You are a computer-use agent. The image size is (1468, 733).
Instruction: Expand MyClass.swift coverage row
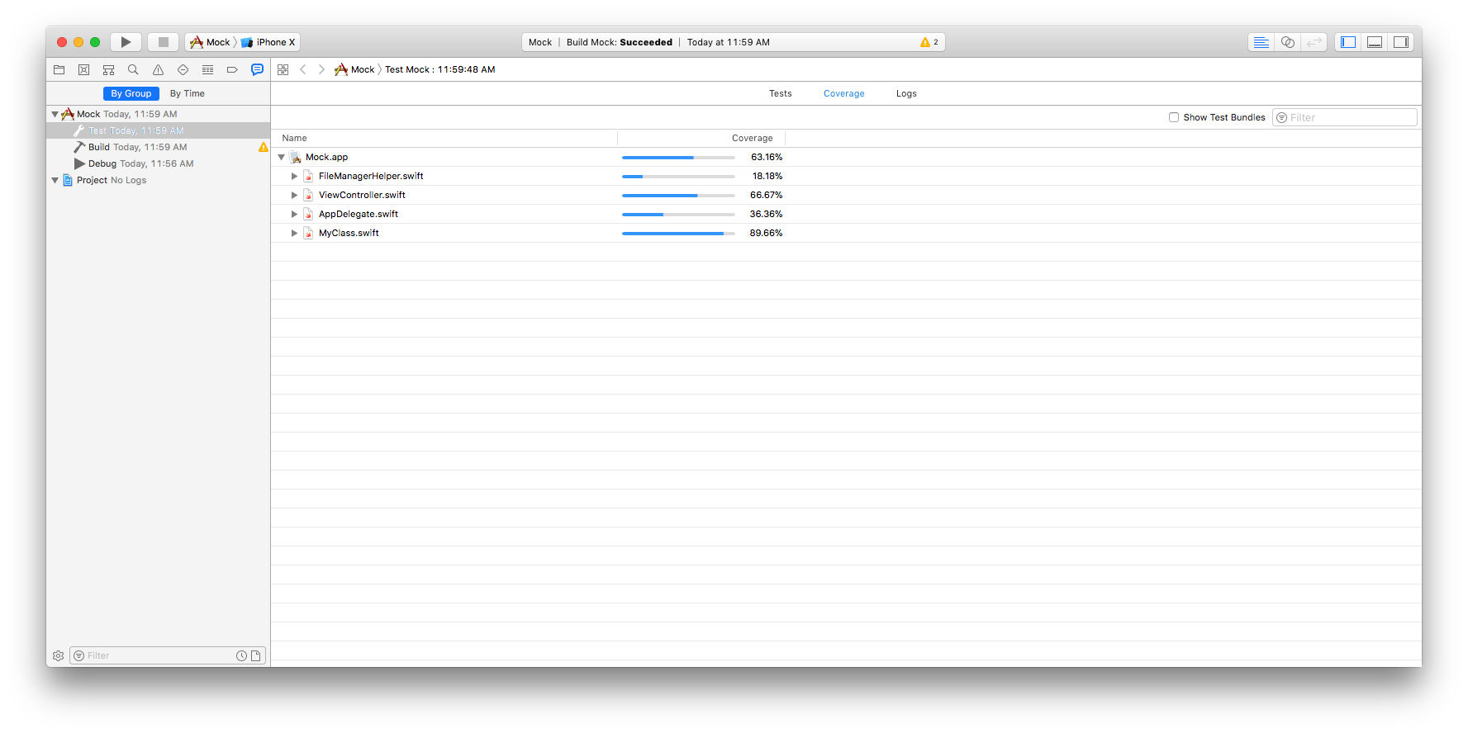click(294, 234)
